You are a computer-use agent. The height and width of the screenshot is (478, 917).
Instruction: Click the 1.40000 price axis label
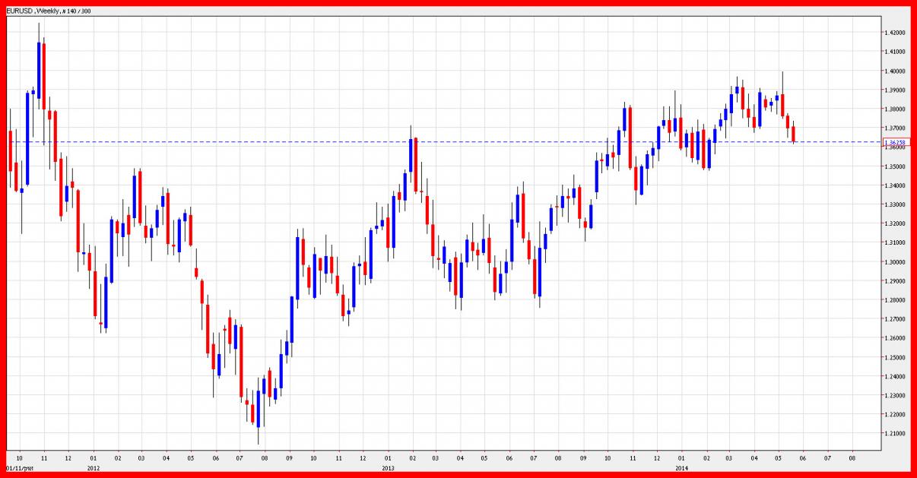coord(894,71)
